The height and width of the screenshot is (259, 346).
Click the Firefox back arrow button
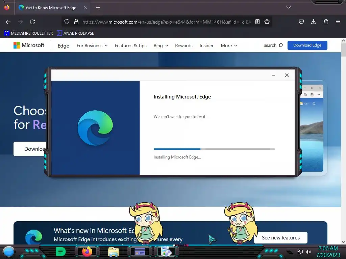pos(8,22)
